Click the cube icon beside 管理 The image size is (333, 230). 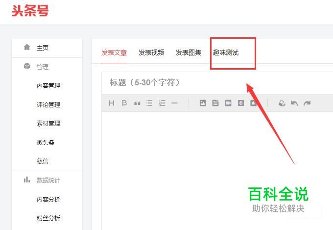pyautogui.click(x=27, y=66)
